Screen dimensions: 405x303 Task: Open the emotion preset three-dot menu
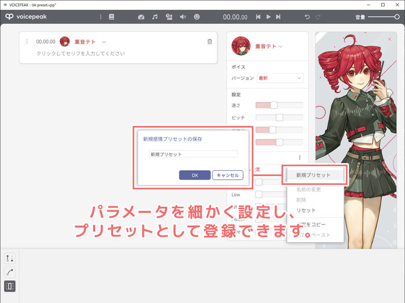pyautogui.click(x=300, y=157)
